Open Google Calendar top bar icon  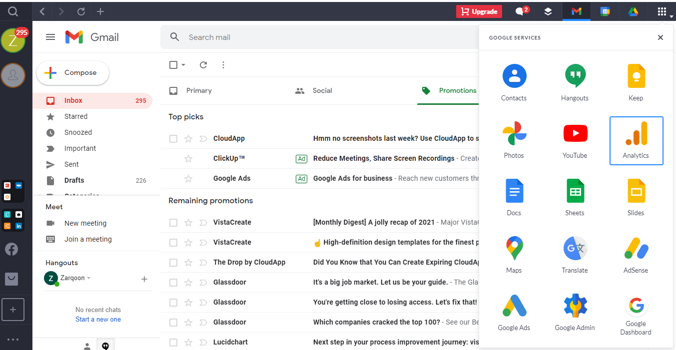(605, 11)
